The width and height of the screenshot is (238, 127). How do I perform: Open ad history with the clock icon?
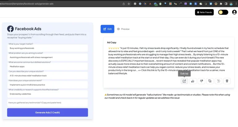[218, 81]
